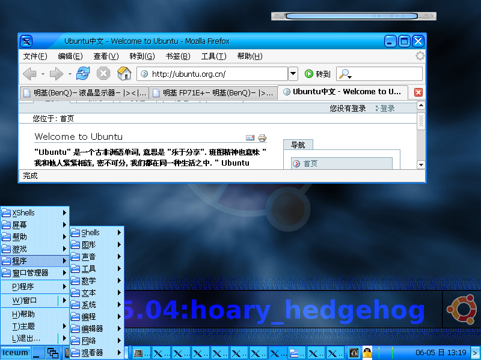Viewport: 481px width, 360px height.
Task: Expand the 声音 submenu
Action: point(97,257)
